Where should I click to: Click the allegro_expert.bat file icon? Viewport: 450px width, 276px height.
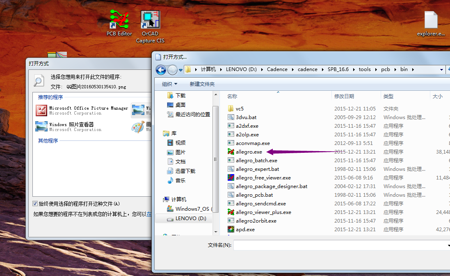231,169
